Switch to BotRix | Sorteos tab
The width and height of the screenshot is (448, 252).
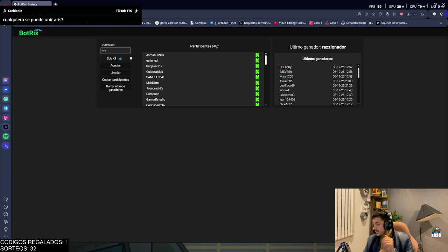click(32, 4)
